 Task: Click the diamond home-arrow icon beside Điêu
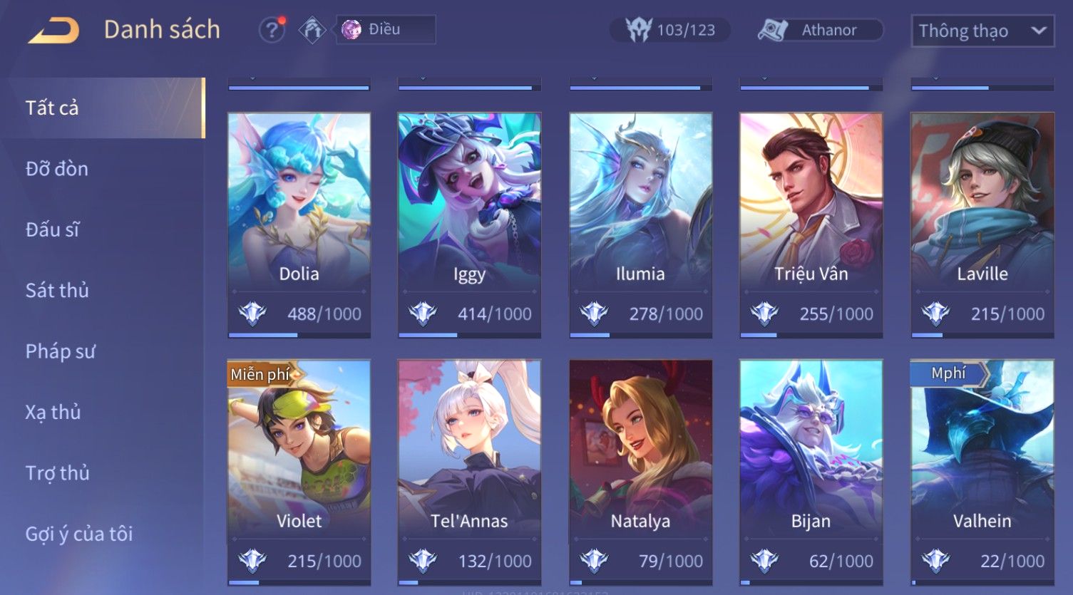click(x=312, y=30)
